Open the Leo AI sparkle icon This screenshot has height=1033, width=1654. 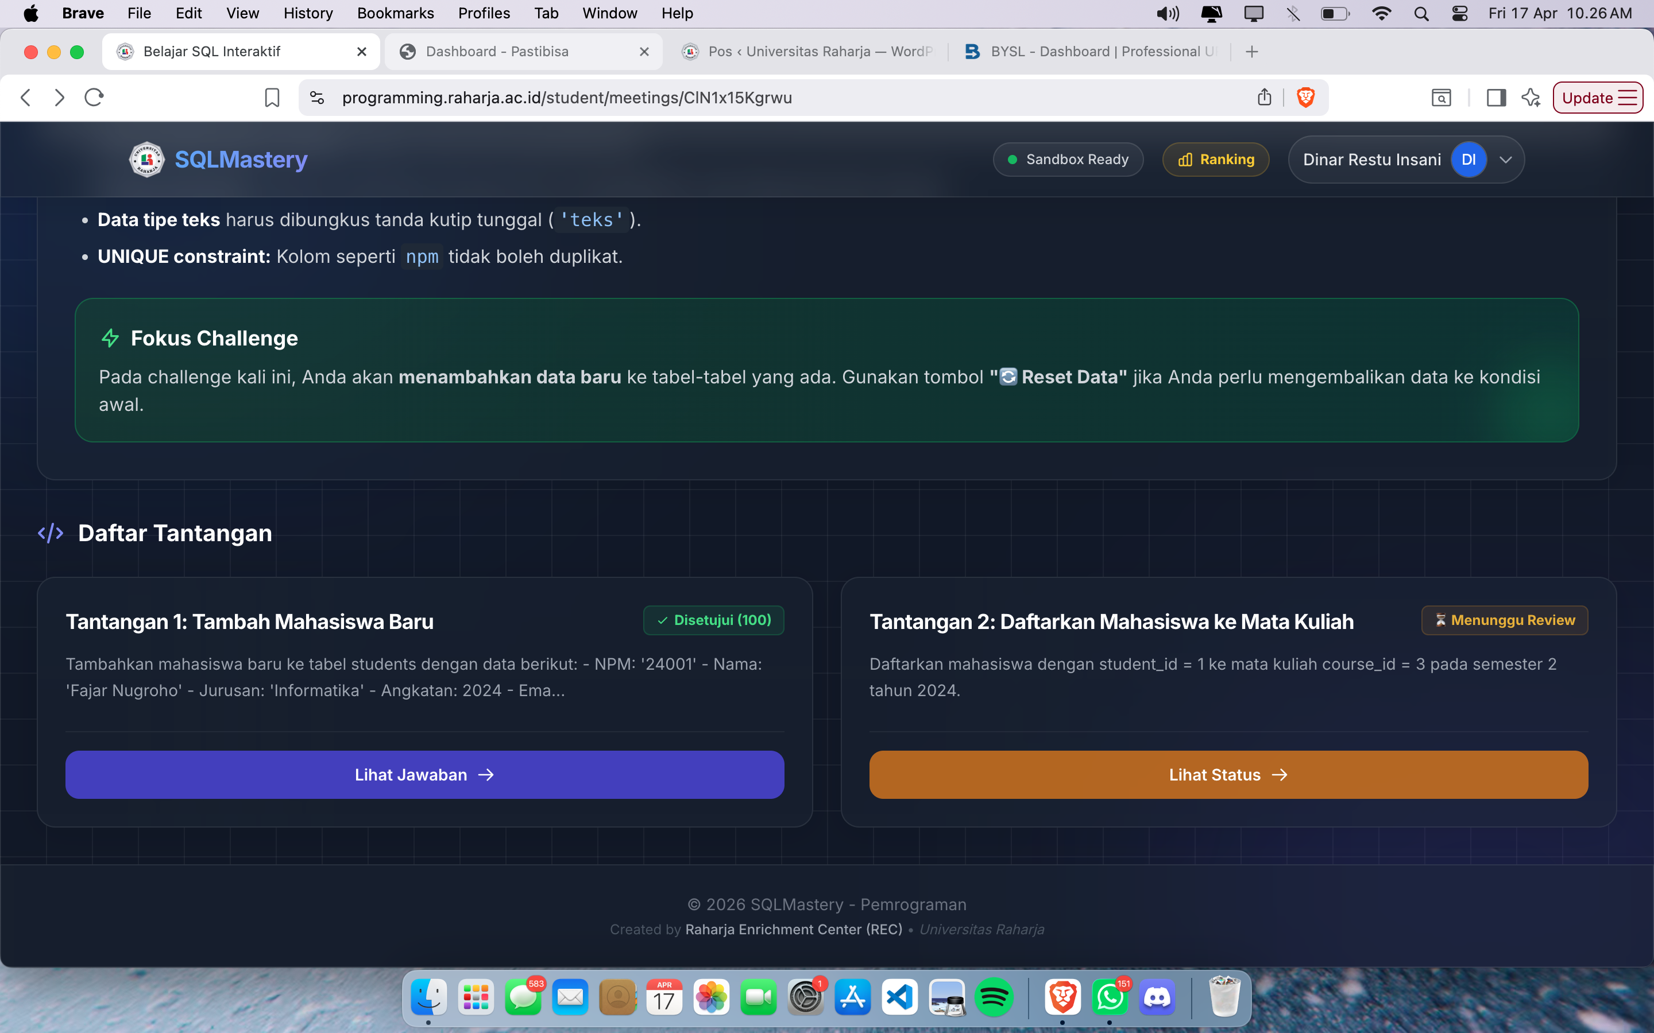(1531, 98)
